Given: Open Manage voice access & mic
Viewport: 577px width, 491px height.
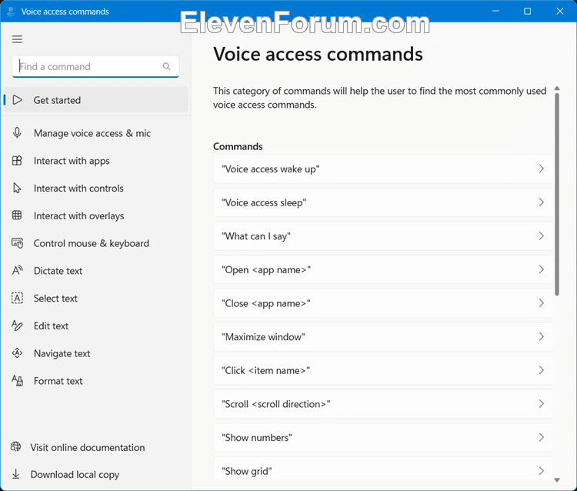Looking at the screenshot, I should (x=95, y=133).
